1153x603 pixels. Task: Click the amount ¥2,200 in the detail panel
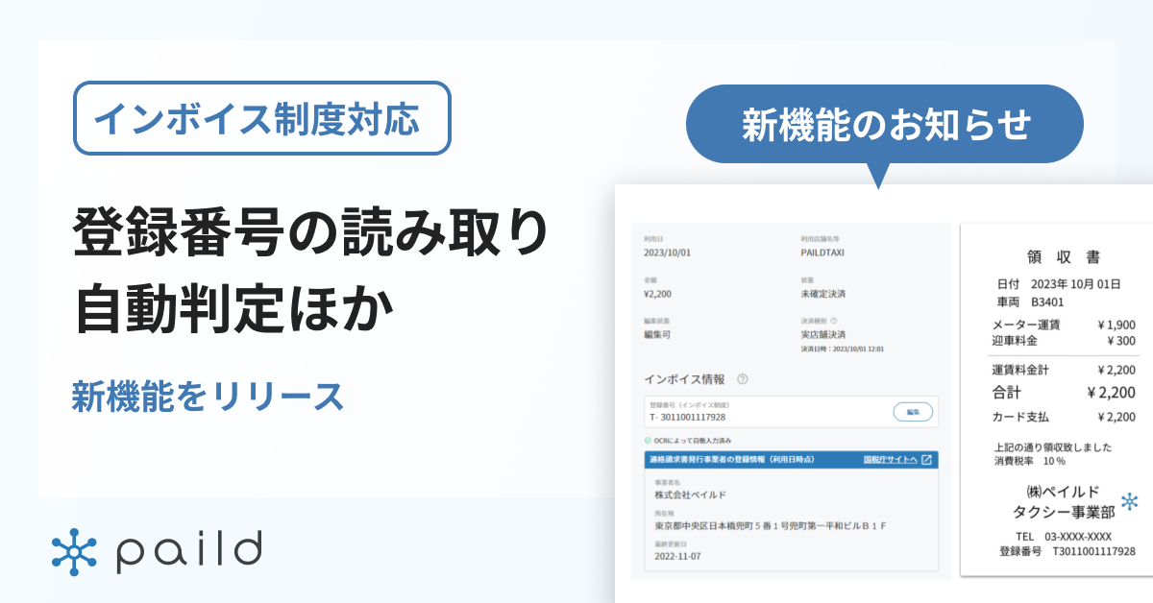pos(658,294)
